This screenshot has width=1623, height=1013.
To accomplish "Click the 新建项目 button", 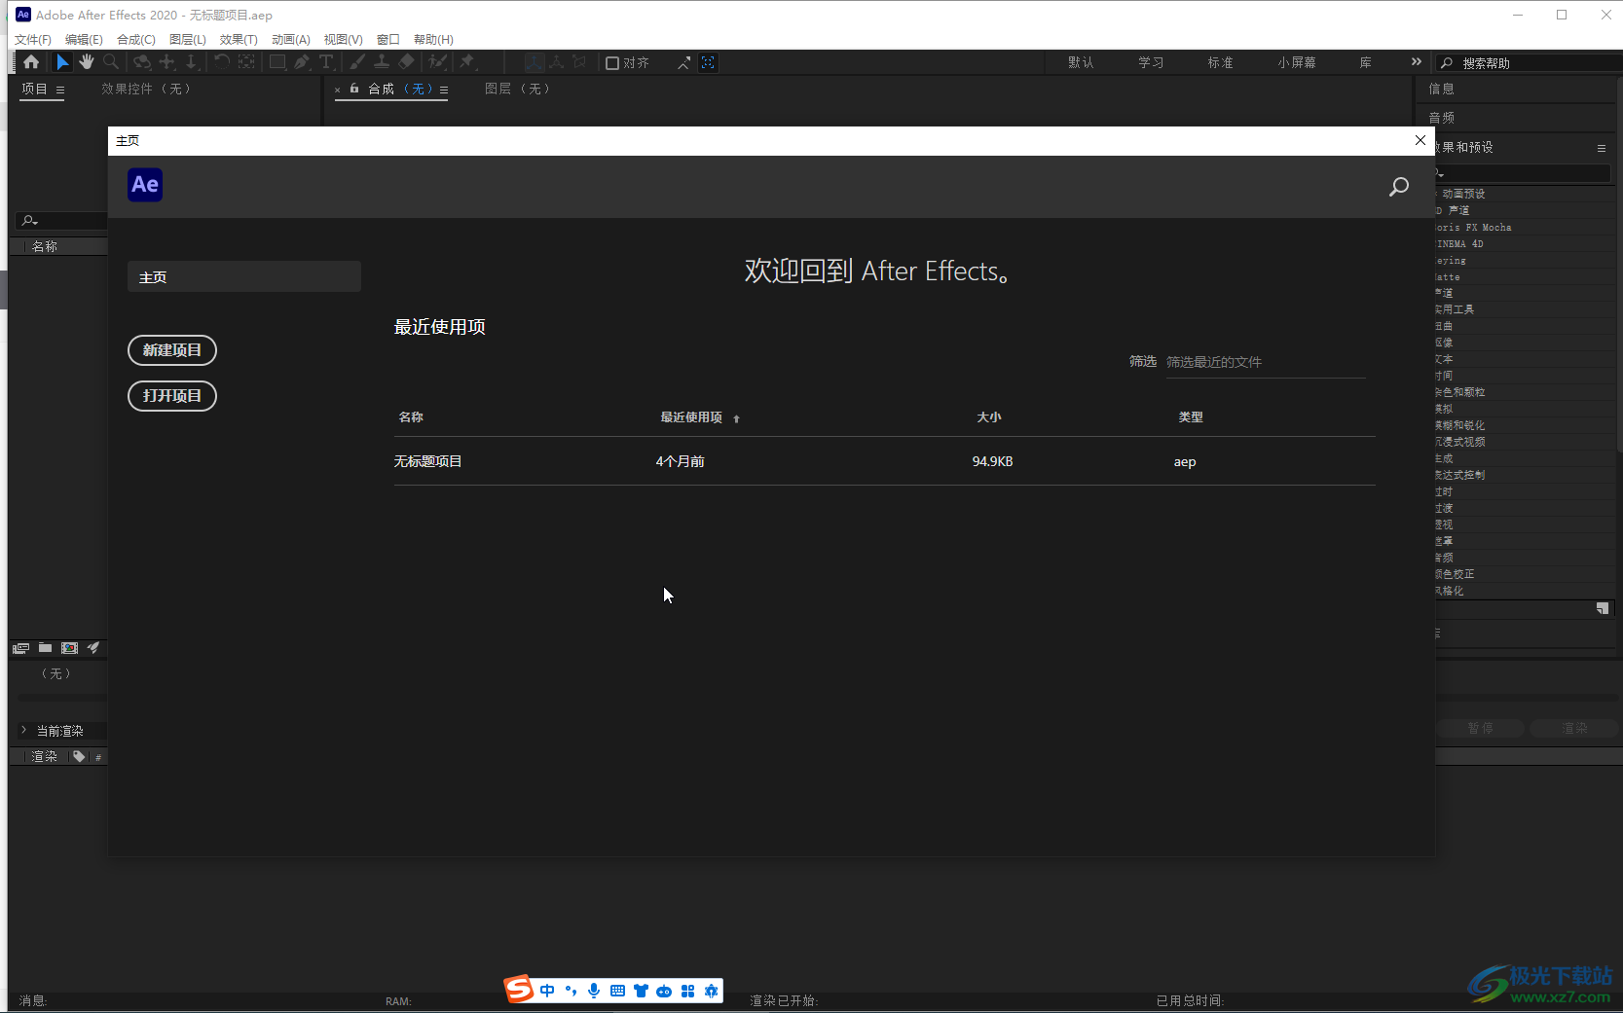I will click(172, 350).
